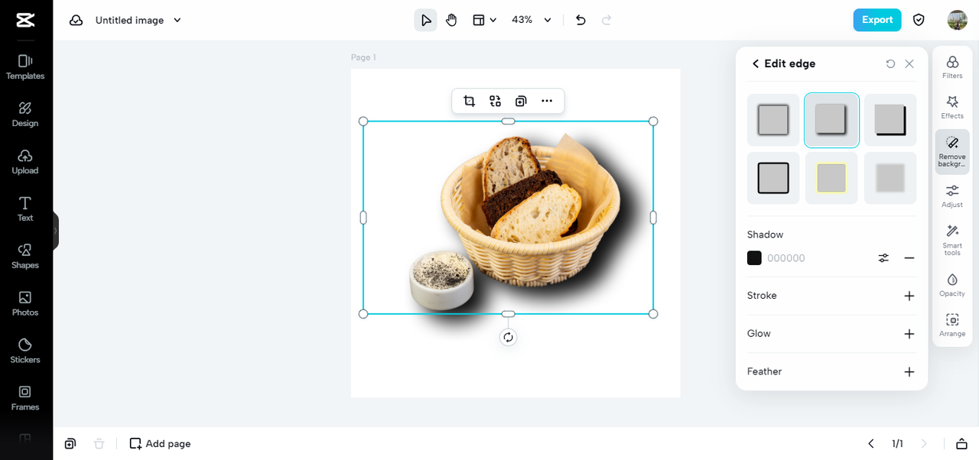Viewport: 979px width, 460px height.
Task: Click the Page 1 label
Action: coord(363,57)
